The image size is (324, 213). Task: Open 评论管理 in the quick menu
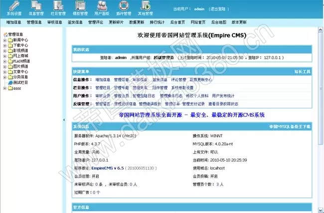coord(178,80)
